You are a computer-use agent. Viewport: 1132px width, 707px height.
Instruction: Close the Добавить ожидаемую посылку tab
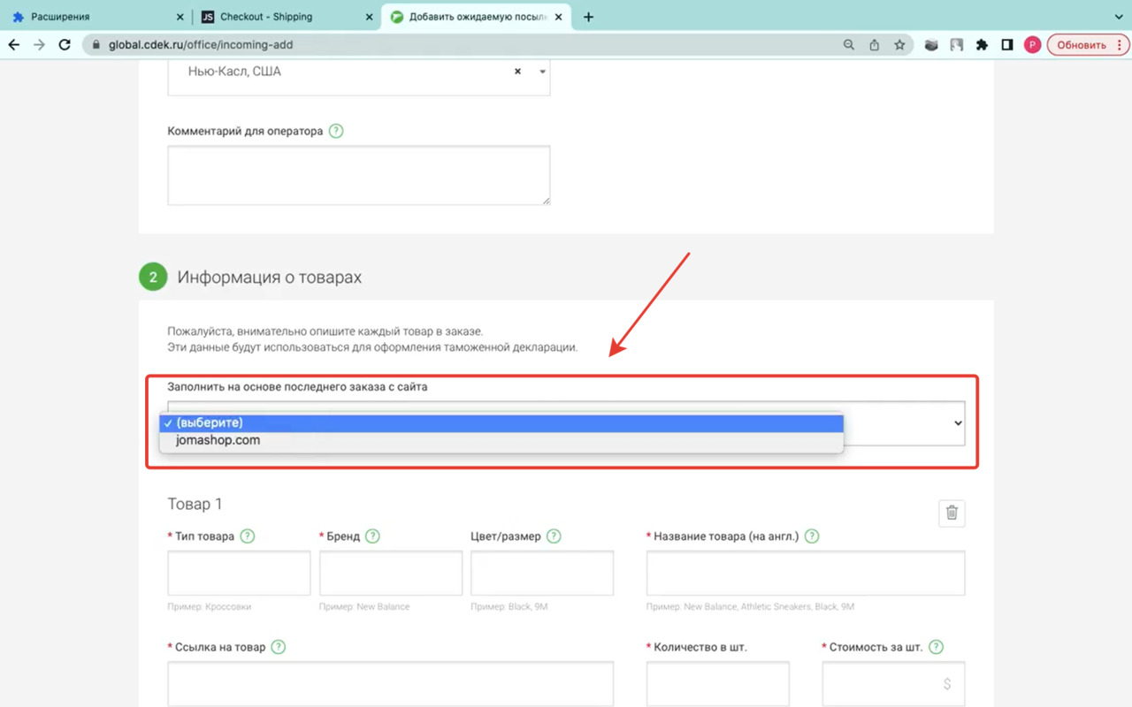click(558, 17)
